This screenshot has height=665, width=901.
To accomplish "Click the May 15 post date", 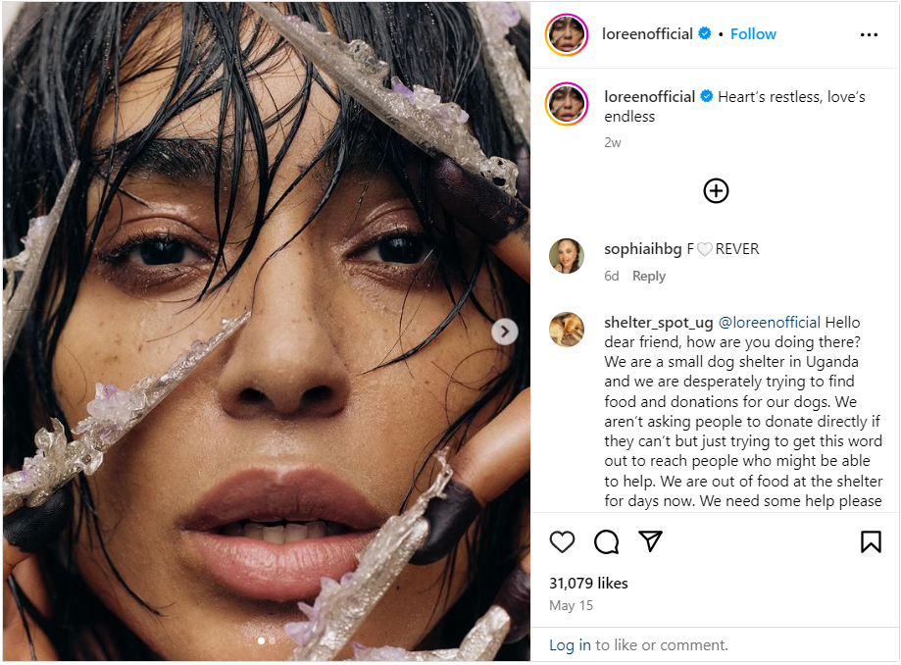I will point(572,605).
